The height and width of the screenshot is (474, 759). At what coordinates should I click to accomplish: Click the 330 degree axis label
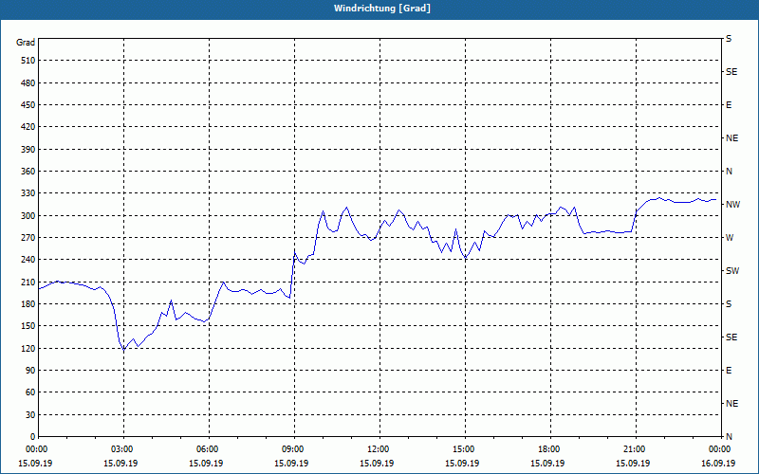28,193
